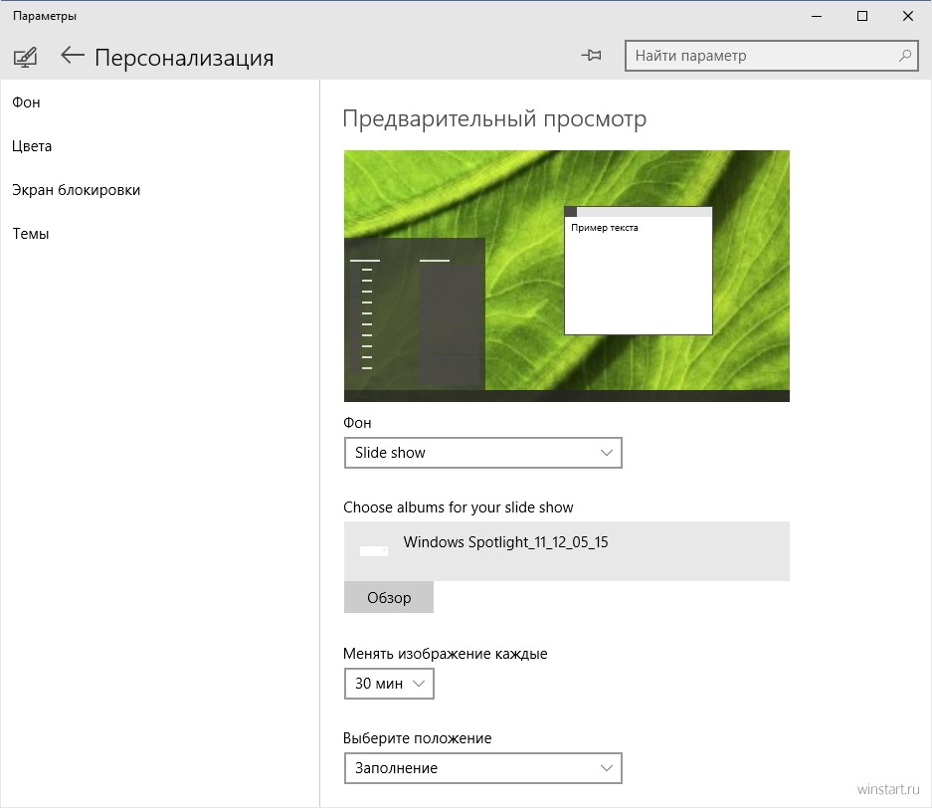Go to Экран блокировки settings

pos(76,190)
